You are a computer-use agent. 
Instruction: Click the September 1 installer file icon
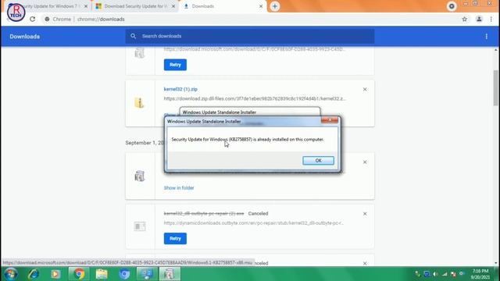point(139,176)
